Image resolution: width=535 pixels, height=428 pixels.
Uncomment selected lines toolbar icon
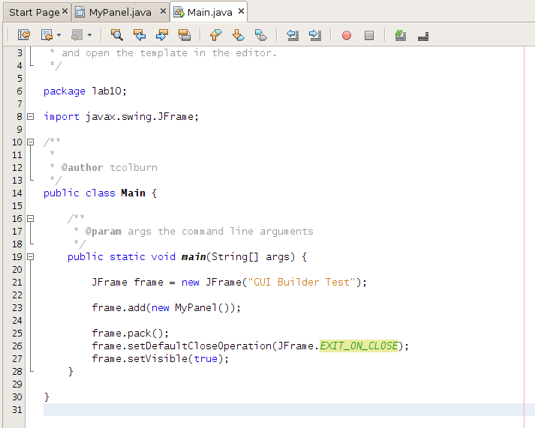(423, 36)
